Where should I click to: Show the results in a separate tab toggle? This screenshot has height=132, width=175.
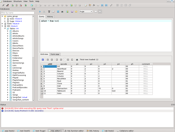point(96,12)
